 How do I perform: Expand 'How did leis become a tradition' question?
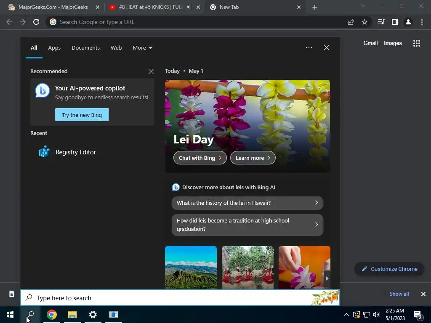click(247, 225)
